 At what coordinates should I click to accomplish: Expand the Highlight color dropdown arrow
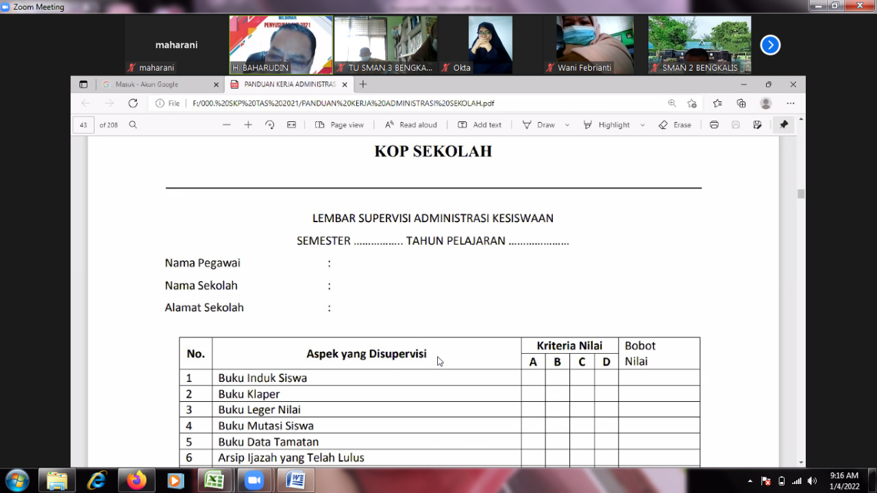pos(643,125)
